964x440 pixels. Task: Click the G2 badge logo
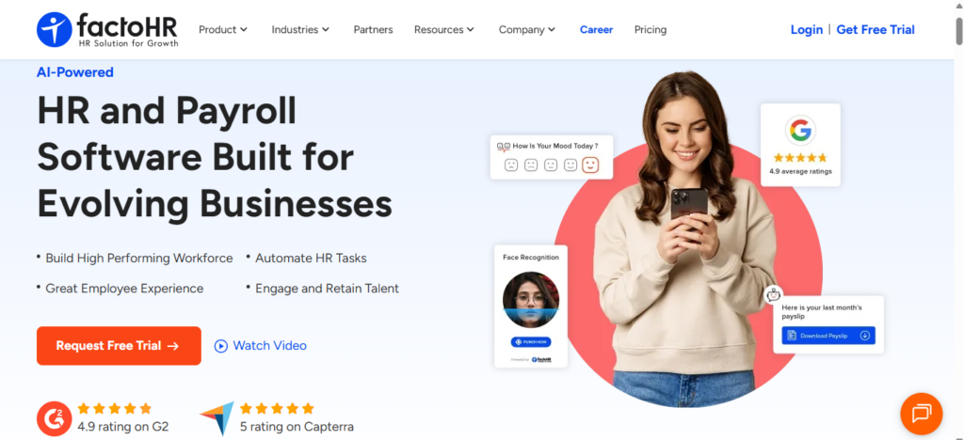(54, 417)
